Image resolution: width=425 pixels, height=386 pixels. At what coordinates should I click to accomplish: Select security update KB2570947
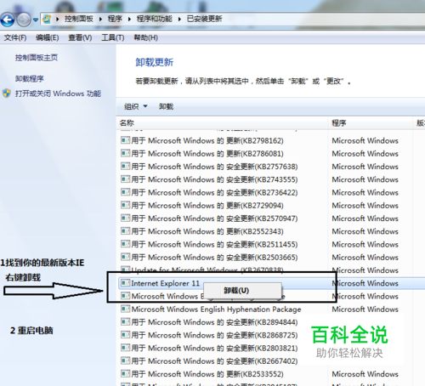click(x=214, y=219)
